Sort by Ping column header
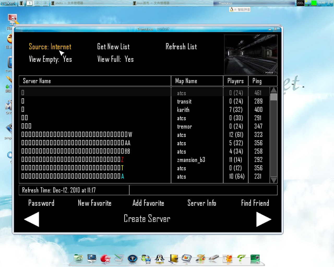Viewport: 334px width, 267px height. (263, 81)
